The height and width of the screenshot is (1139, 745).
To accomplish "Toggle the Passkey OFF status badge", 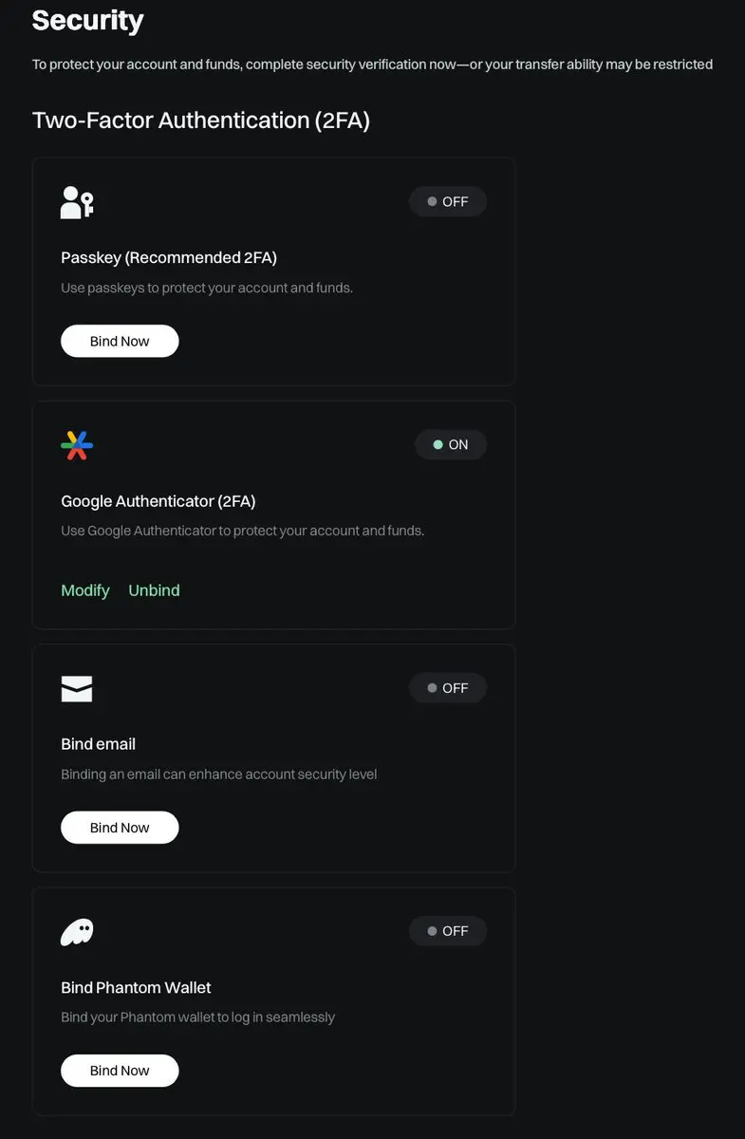I will pos(448,201).
